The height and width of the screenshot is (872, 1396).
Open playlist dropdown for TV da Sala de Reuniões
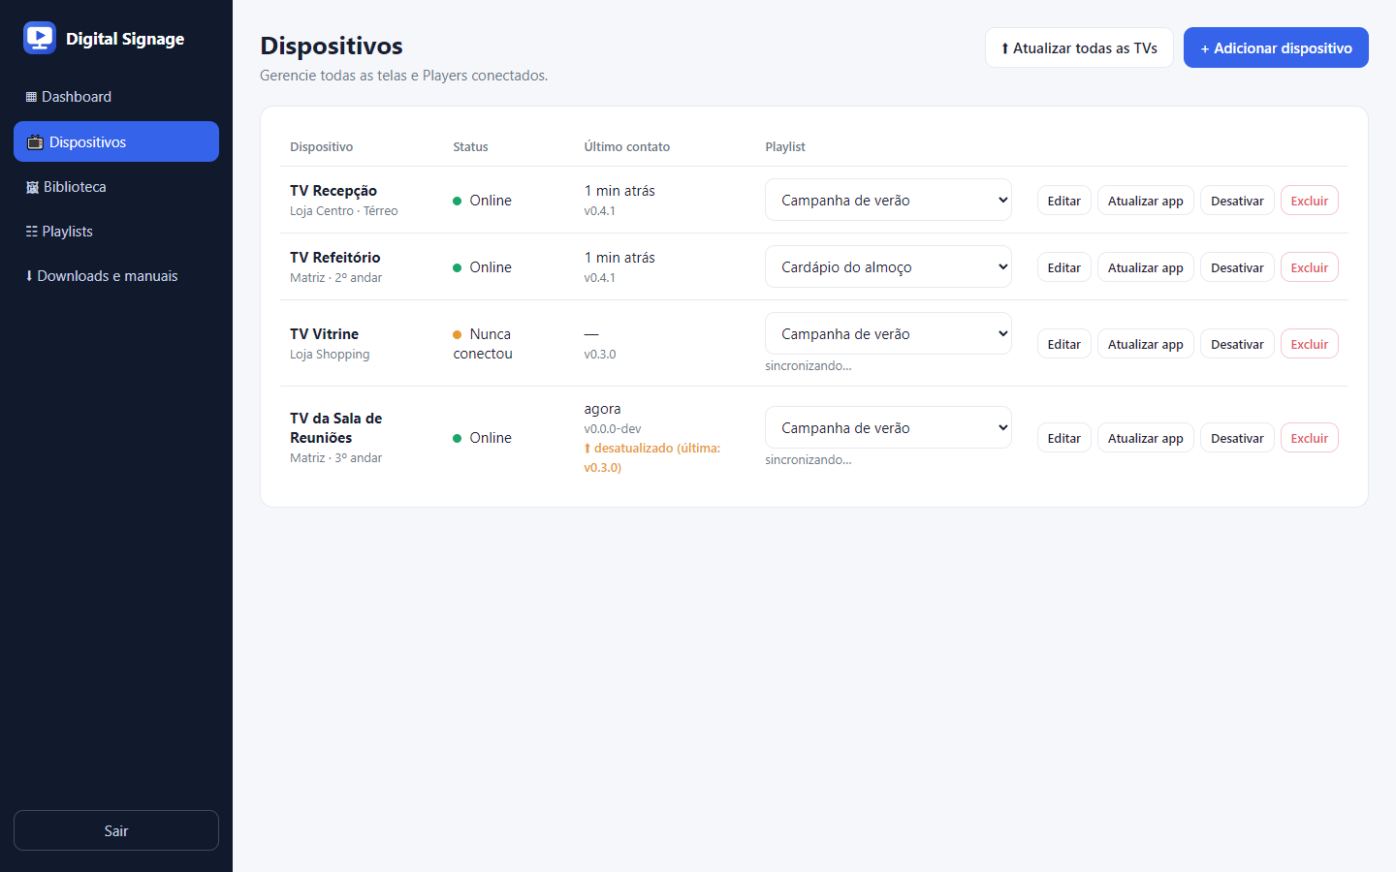888,427
